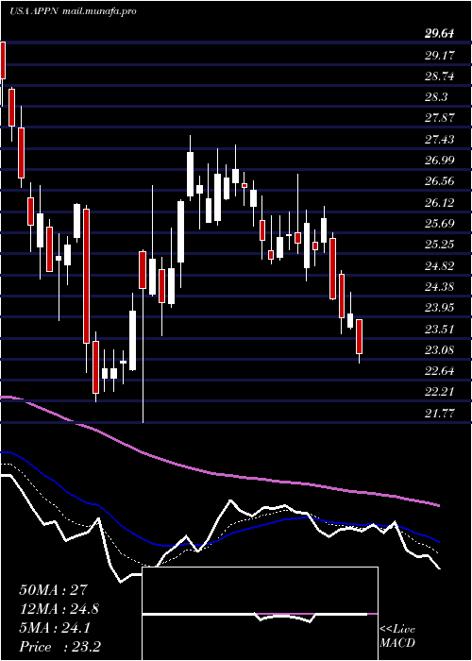Image resolution: width=472 pixels, height=661 pixels.
Task: Click the 22.64 price axis label
Action: tap(439, 371)
